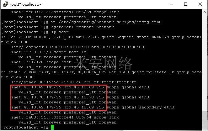Close the root@localhost terminal window
This screenshot has height=131, width=208.
tap(200, 4)
